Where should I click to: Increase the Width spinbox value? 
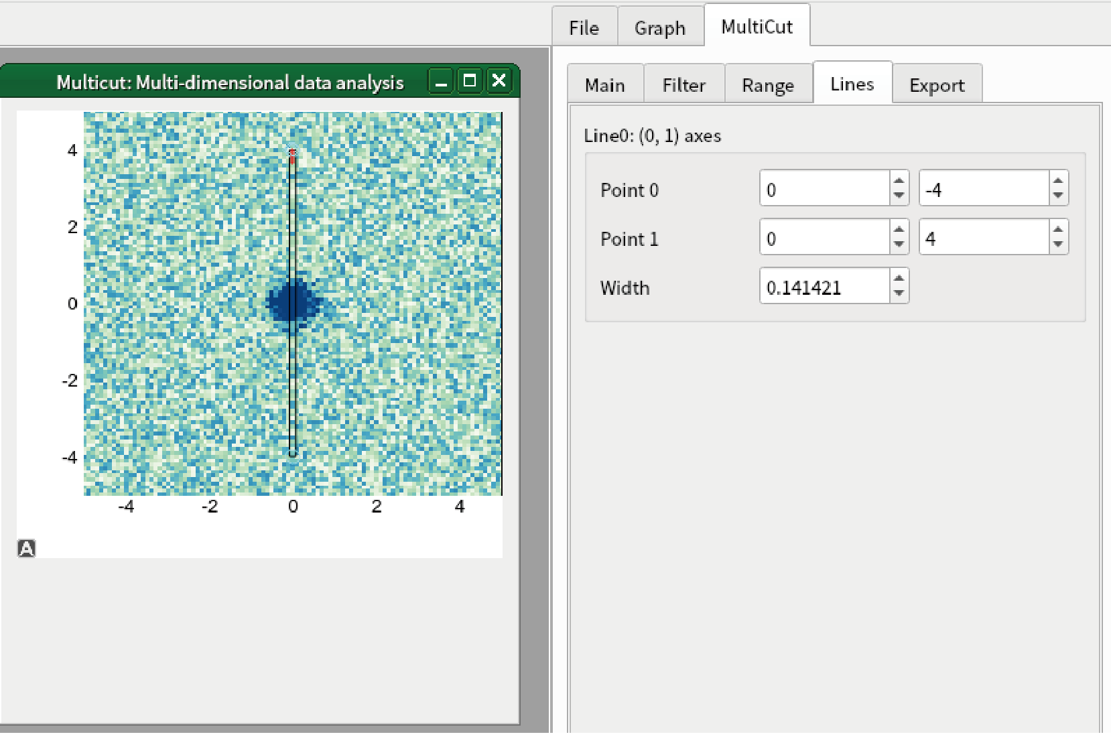pos(899,278)
